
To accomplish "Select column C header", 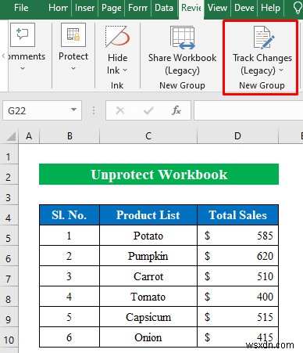I will click(148, 136).
